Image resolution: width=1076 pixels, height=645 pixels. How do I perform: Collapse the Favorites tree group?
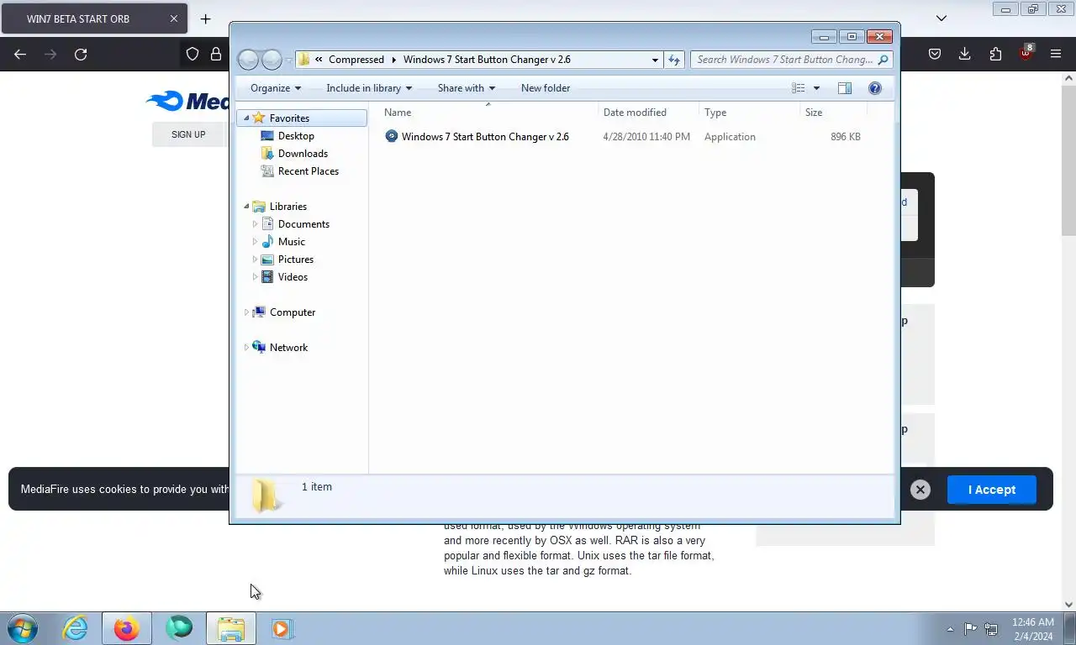click(x=246, y=118)
